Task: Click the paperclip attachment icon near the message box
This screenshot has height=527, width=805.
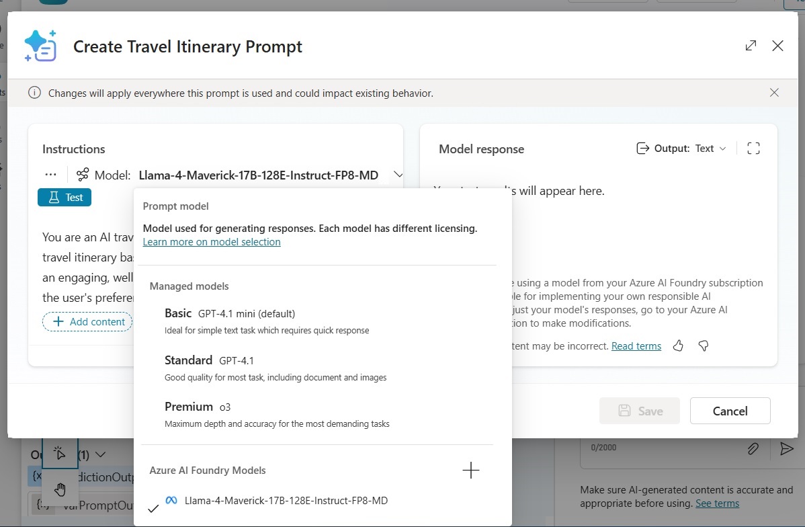Action: pyautogui.click(x=753, y=448)
